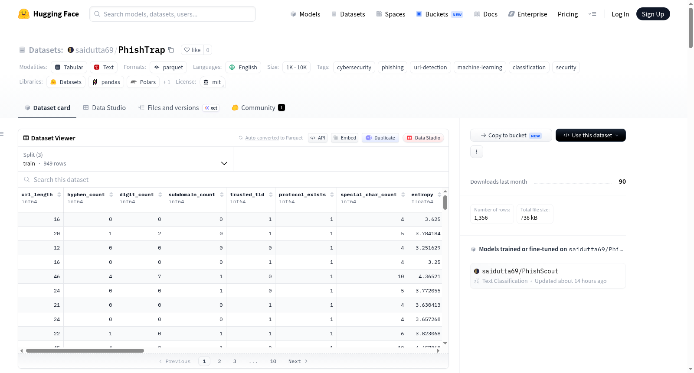Viewport: 694px width, 373px height.
Task: Click the saidutta69 avatar icon in breadcrumb
Action: [x=71, y=50]
